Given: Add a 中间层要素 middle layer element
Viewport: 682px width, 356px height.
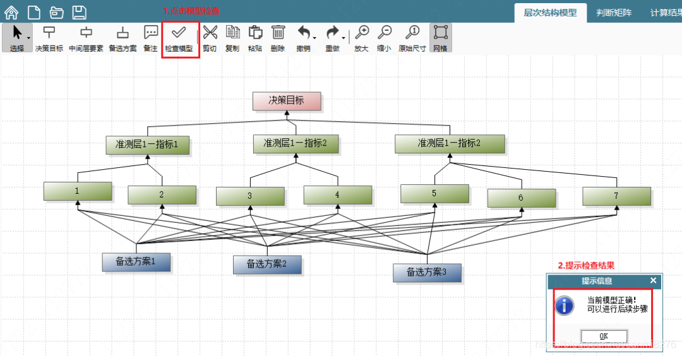Looking at the screenshot, I should [x=86, y=39].
